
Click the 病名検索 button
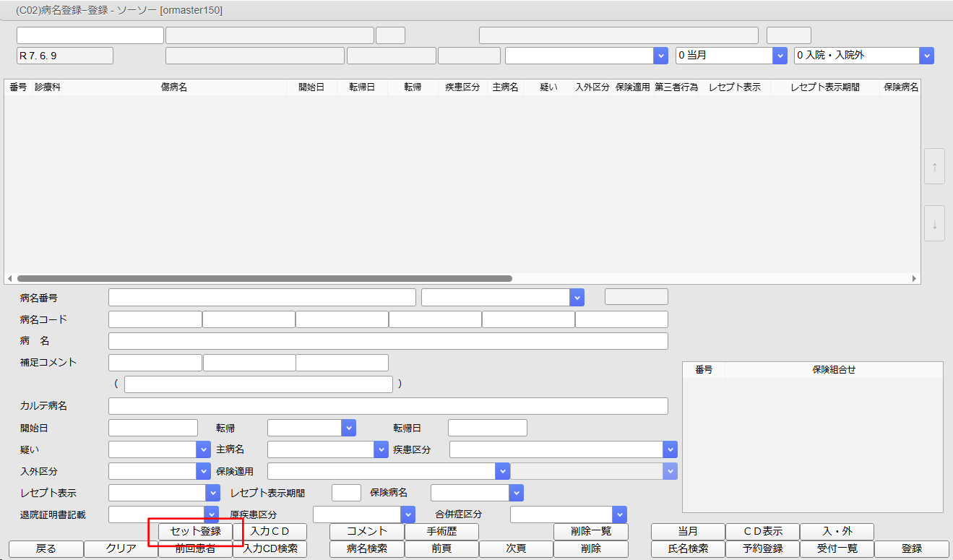point(367,548)
